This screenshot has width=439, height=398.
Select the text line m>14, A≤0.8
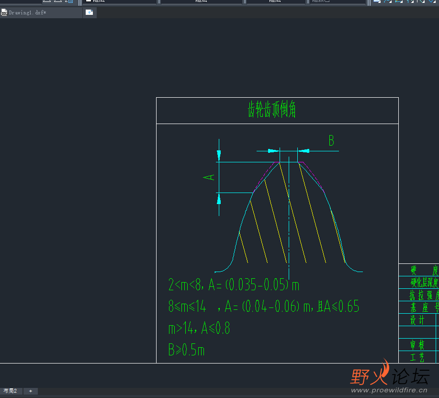click(199, 329)
